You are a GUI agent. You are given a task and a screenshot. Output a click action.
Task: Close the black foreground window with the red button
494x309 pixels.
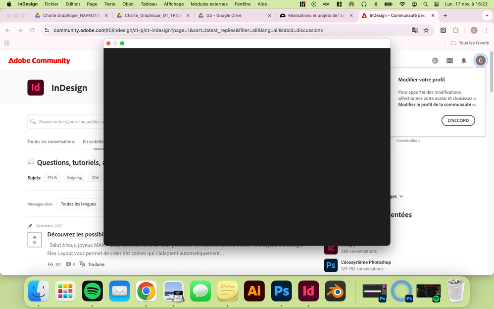108,43
